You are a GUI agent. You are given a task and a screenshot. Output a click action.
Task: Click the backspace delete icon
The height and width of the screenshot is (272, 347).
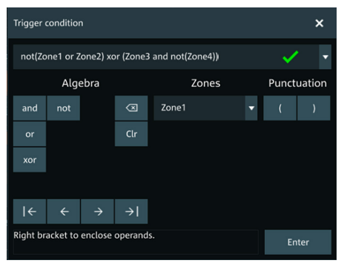coord(131,108)
